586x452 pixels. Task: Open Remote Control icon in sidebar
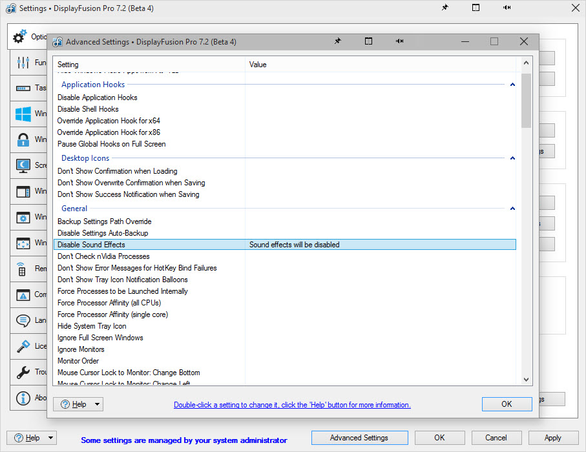(x=22, y=269)
